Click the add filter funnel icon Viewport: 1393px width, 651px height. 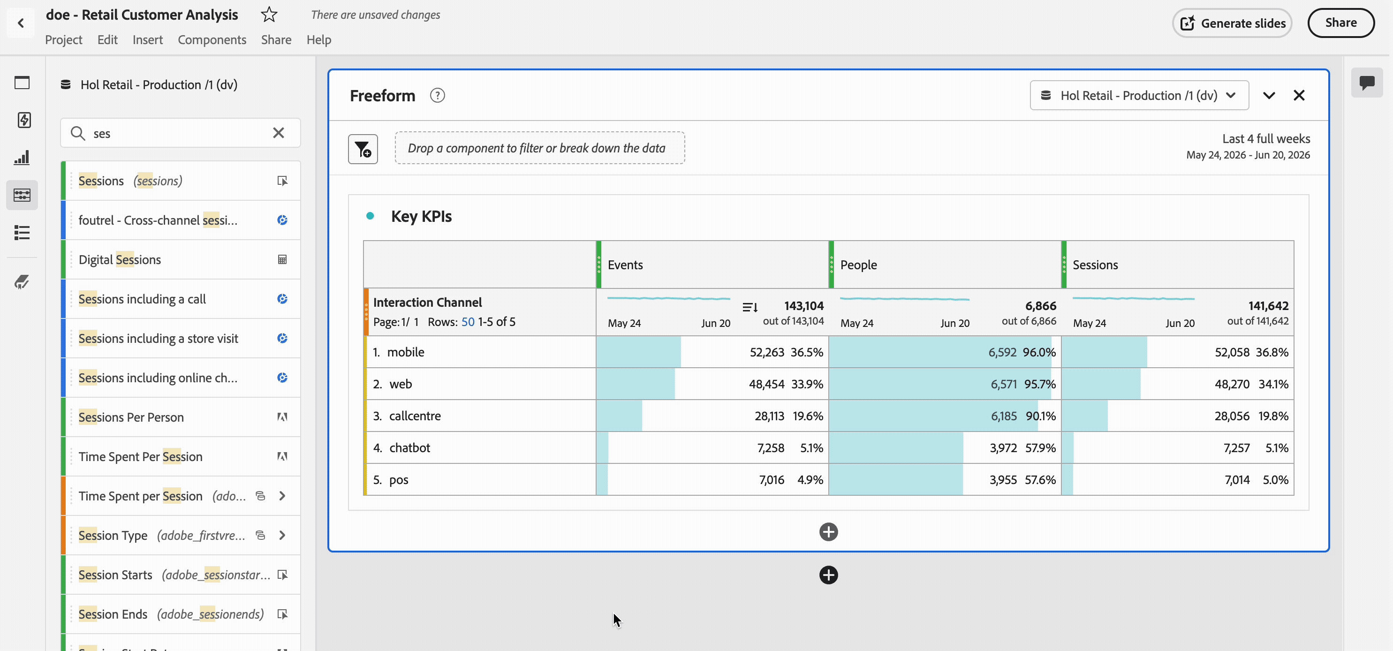pos(363,149)
